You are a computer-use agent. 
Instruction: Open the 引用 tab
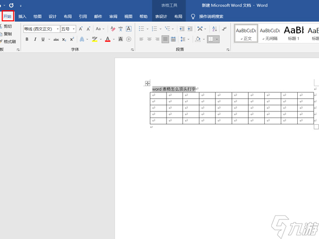83,16
